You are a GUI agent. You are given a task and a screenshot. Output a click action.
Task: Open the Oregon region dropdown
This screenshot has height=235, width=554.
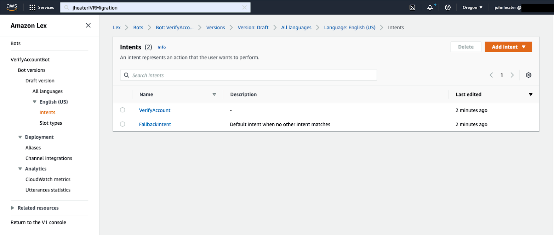pyautogui.click(x=473, y=7)
